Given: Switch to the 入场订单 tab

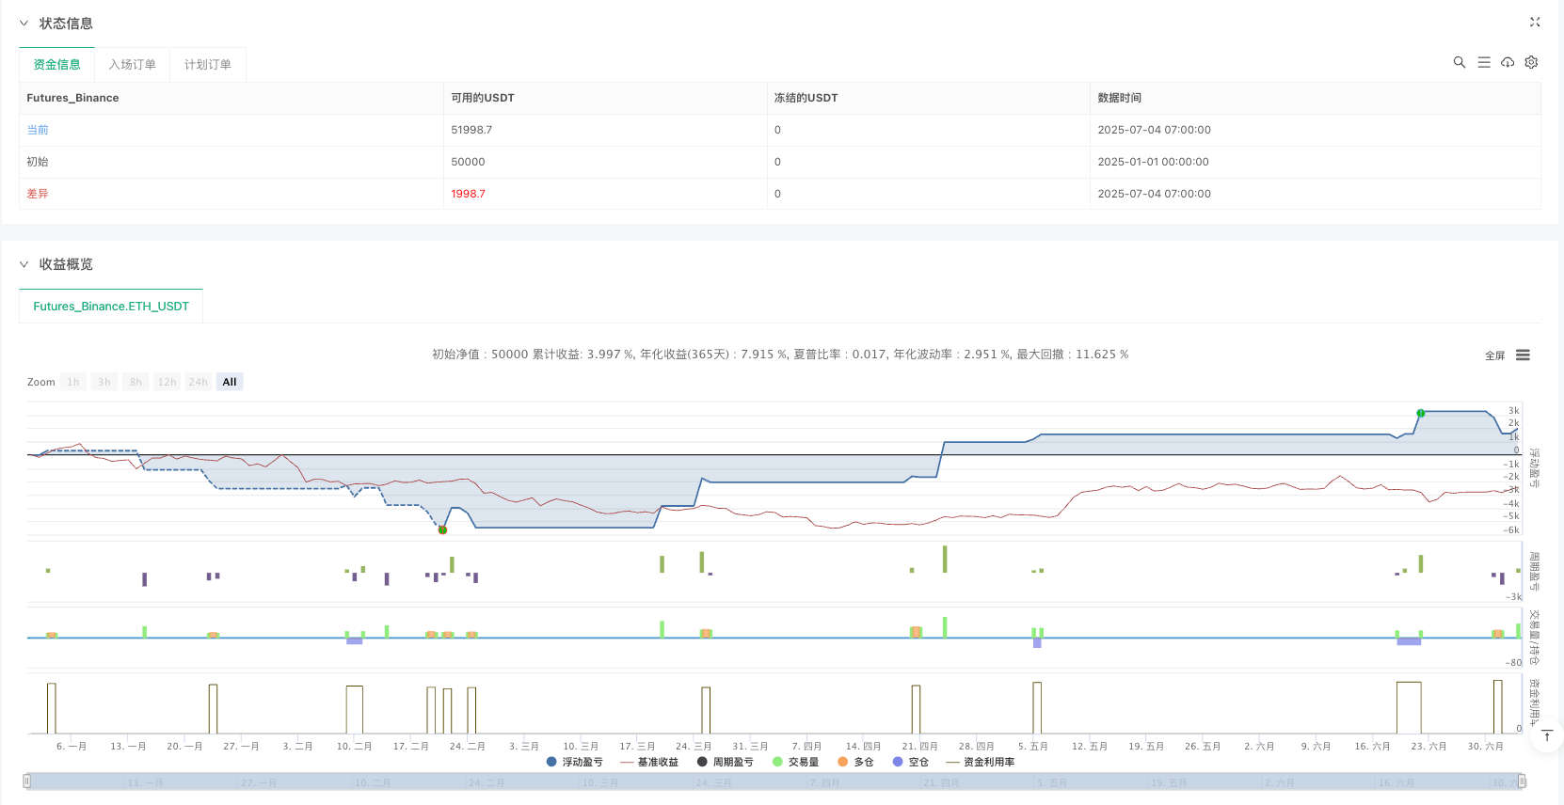Looking at the screenshot, I should pos(132,65).
